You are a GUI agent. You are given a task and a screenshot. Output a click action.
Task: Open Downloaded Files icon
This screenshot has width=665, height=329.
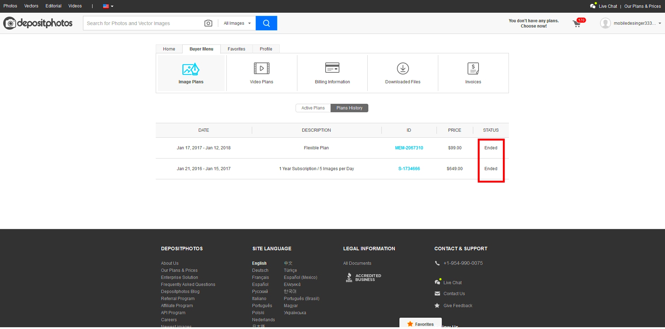coord(403,68)
